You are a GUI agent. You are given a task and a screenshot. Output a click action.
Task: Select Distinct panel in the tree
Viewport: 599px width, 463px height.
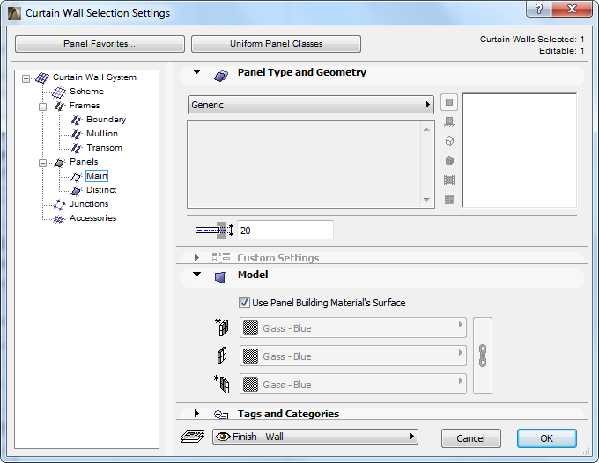click(x=101, y=190)
